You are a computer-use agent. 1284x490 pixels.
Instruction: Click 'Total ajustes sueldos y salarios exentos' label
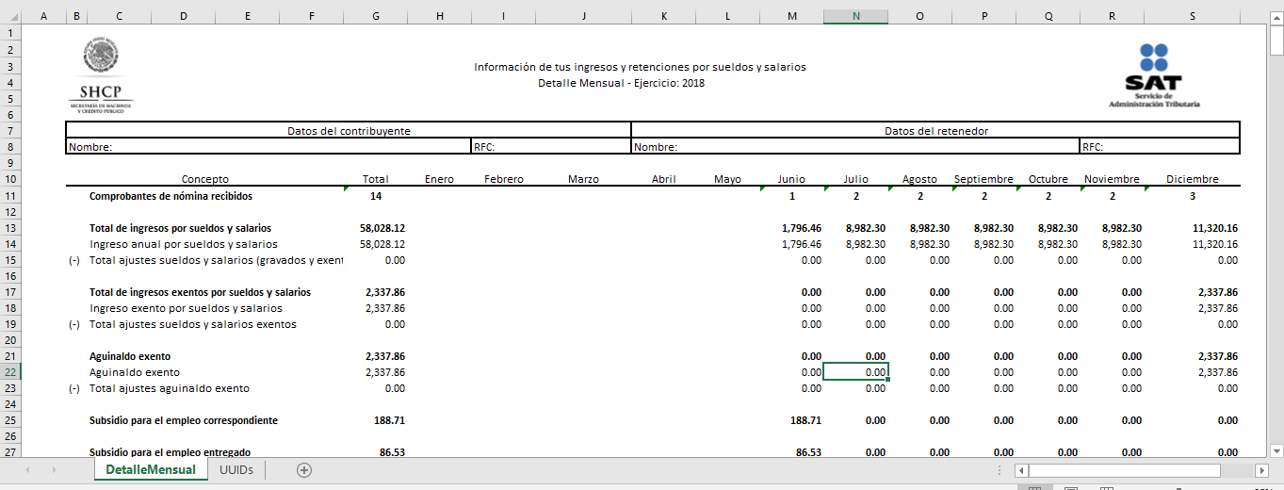(x=192, y=324)
